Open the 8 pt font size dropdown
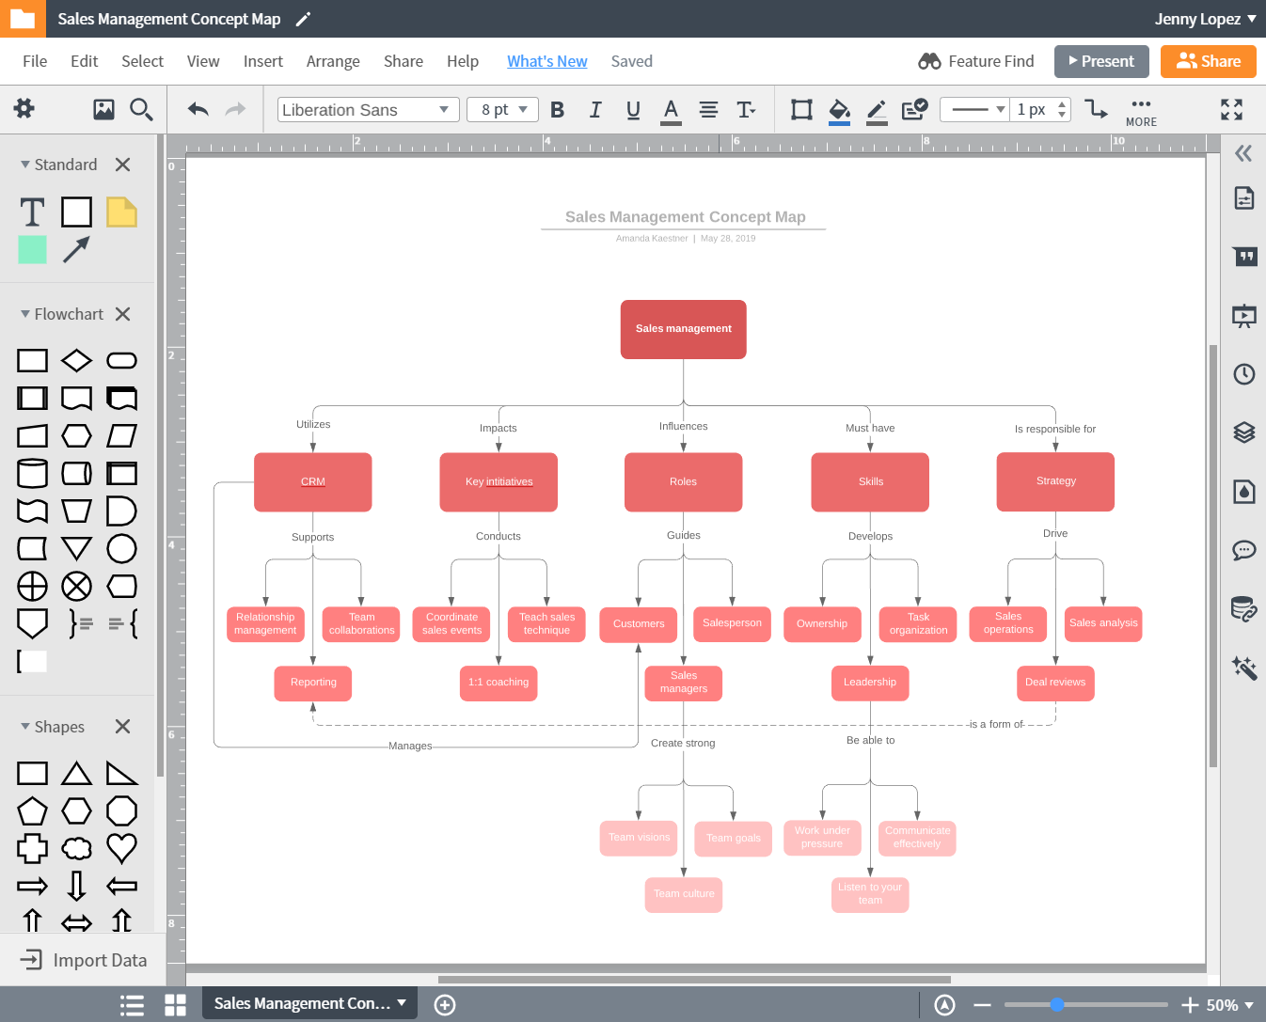This screenshot has height=1022, width=1266. (x=502, y=110)
